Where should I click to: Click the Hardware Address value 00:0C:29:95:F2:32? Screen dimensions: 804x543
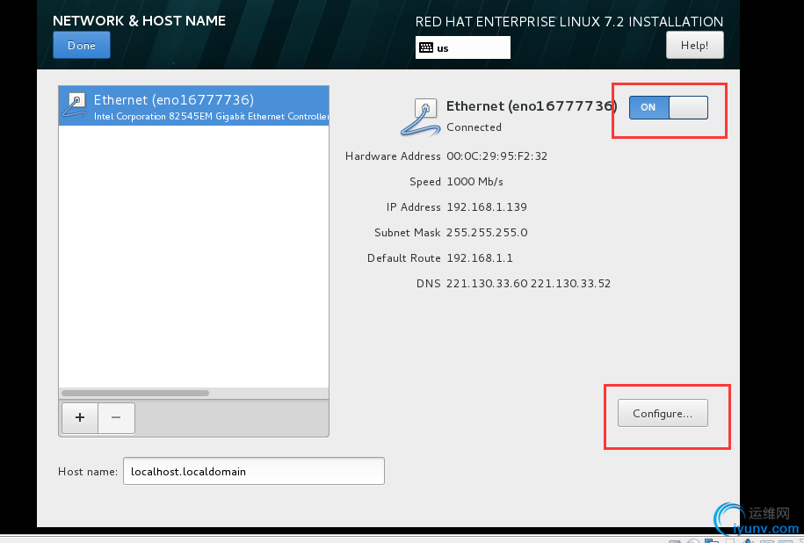[496, 156]
